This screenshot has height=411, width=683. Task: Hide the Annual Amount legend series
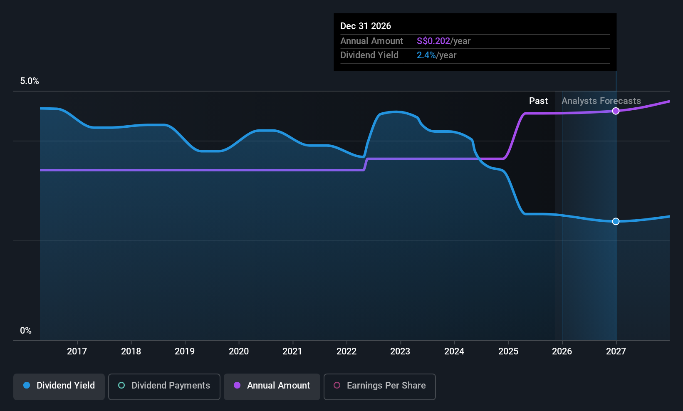tap(272, 386)
